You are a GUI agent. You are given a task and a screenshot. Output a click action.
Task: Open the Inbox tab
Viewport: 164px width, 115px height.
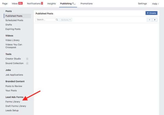click(15, 4)
